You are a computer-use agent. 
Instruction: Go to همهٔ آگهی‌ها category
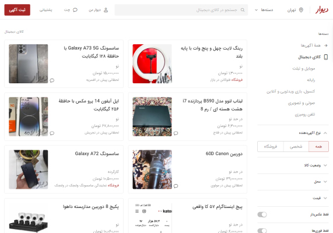[311, 45]
